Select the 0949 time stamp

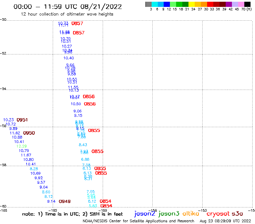64,201
